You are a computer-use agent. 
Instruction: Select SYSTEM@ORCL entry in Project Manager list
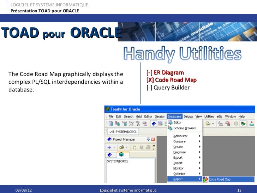[118, 161]
